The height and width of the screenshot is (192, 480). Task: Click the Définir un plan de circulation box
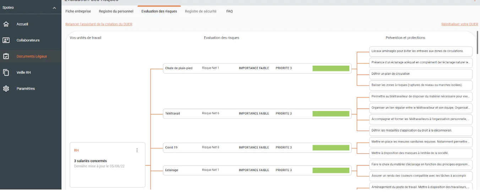(x=421, y=74)
